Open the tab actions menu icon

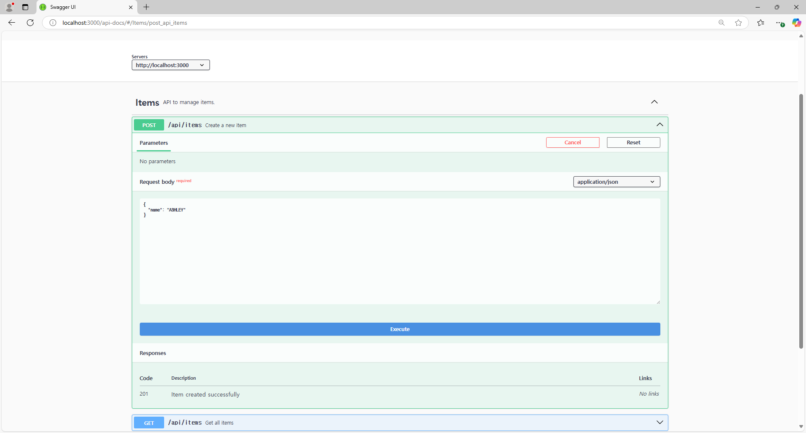click(x=25, y=7)
